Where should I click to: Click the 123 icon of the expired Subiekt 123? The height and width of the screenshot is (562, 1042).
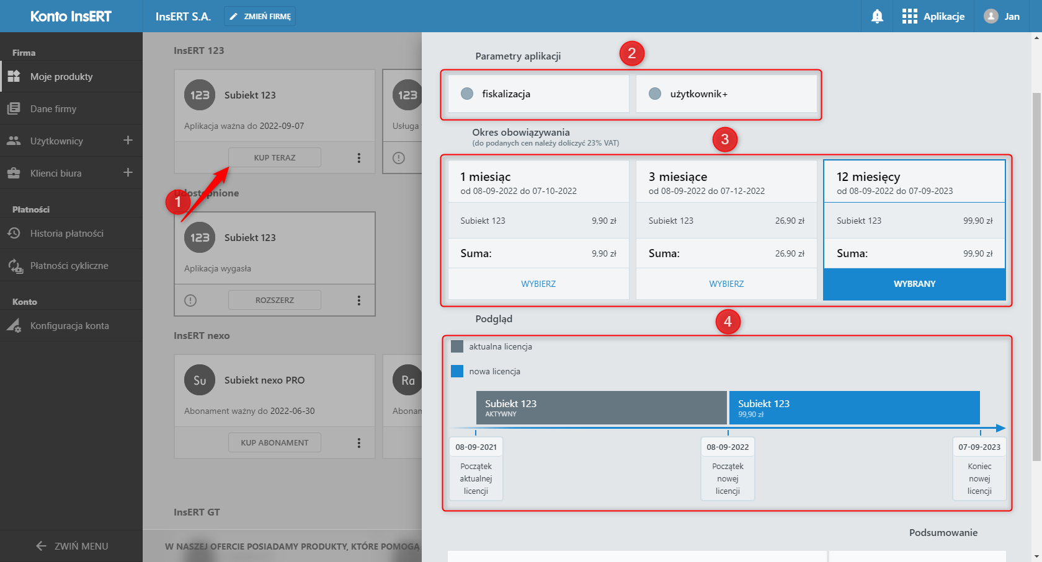pos(200,237)
